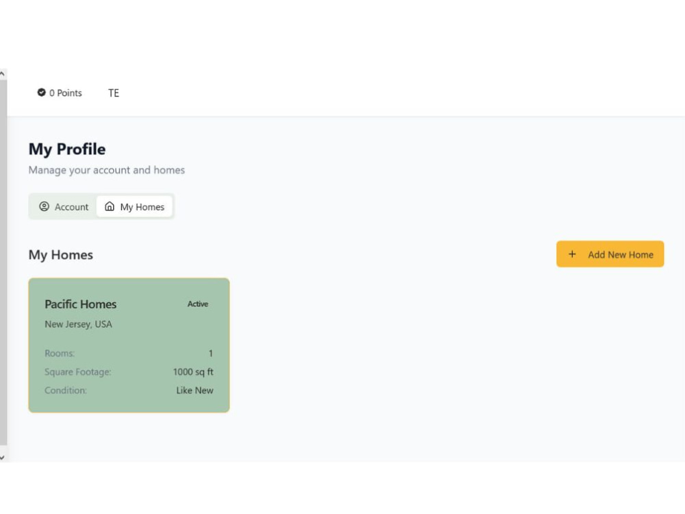The height and width of the screenshot is (514, 685).
Task: Click the 0 Points text
Action: (66, 93)
